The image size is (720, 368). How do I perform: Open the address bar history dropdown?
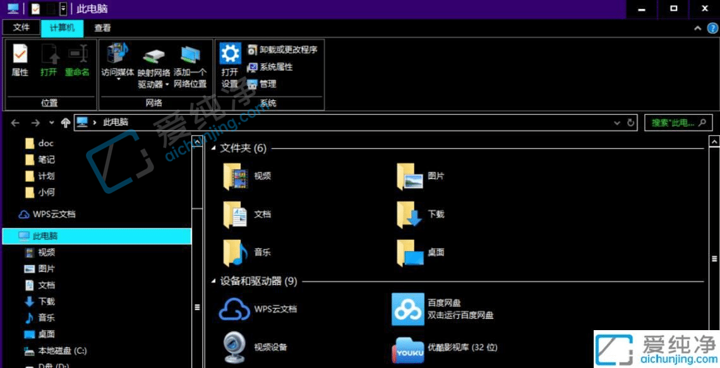tap(617, 123)
